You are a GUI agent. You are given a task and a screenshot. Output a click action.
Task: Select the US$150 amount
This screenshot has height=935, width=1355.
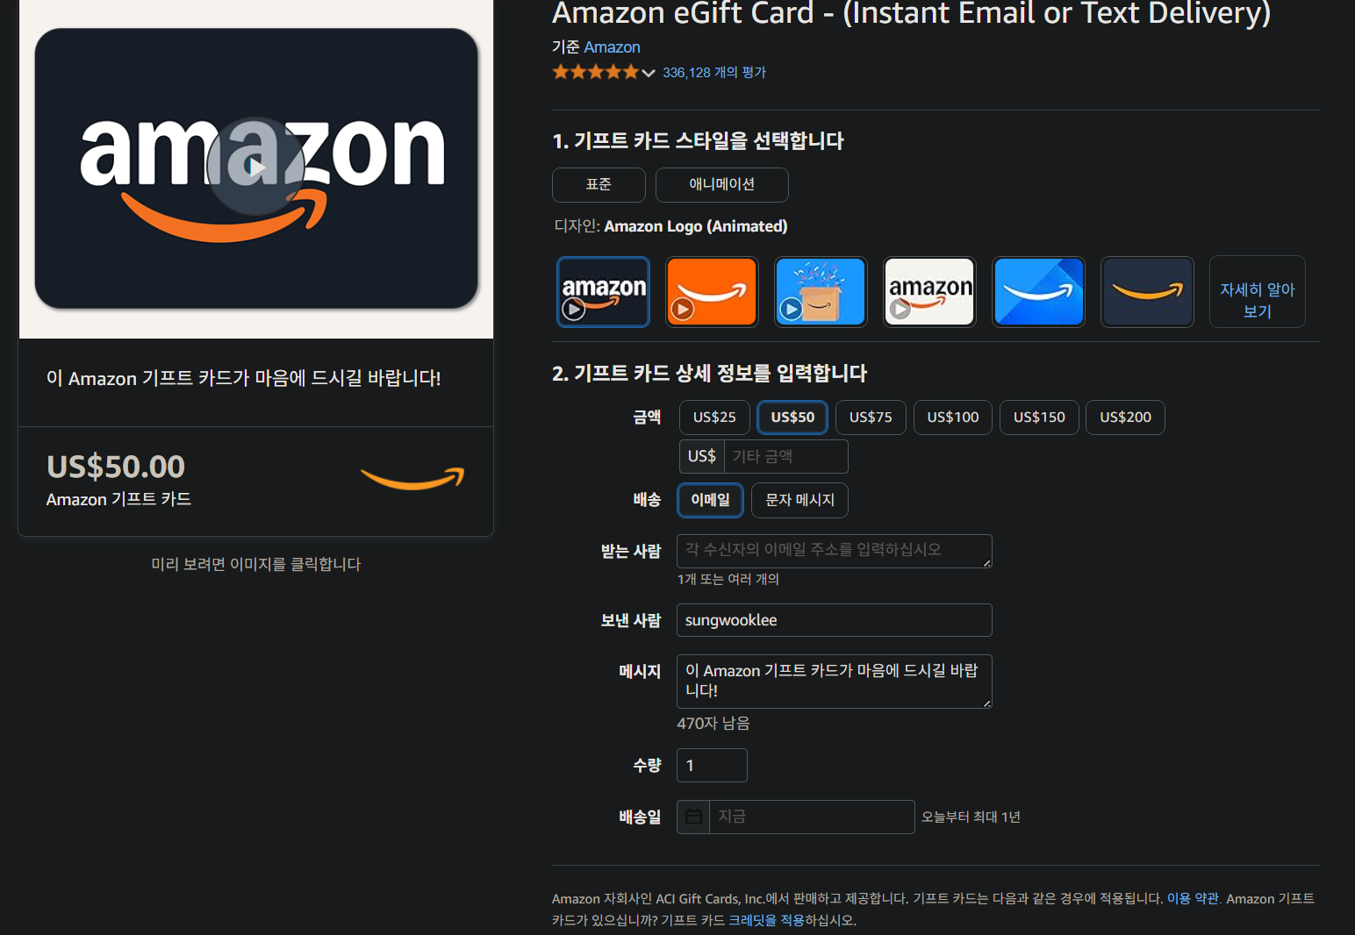coord(1039,418)
